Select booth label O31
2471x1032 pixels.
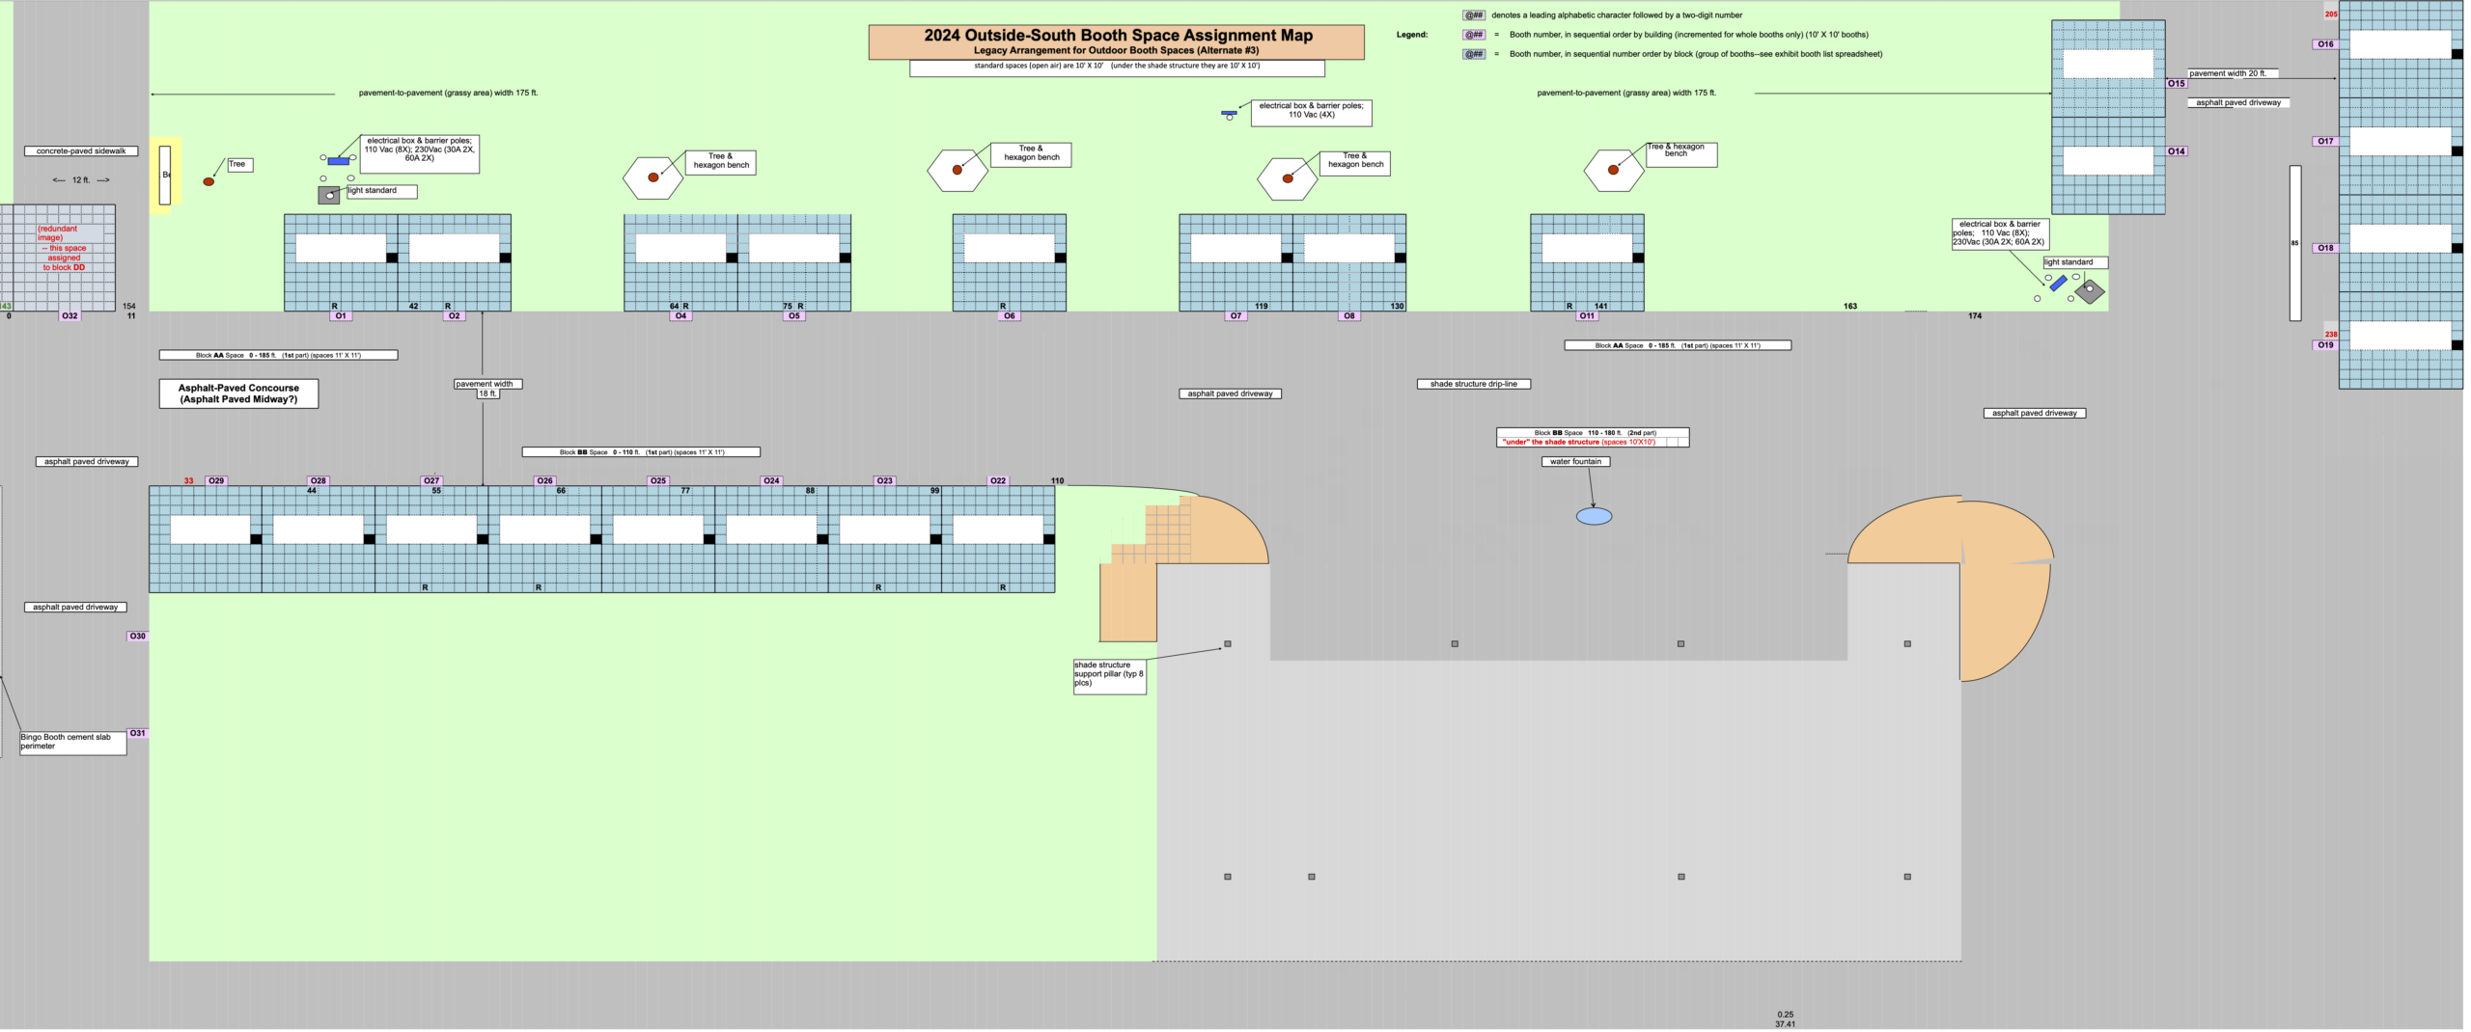pyautogui.click(x=138, y=734)
